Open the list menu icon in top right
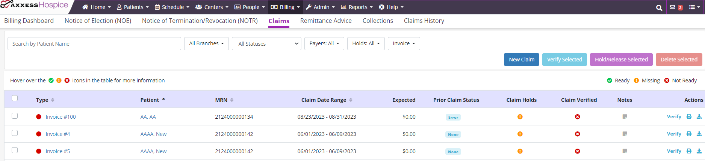 [x=694, y=7]
